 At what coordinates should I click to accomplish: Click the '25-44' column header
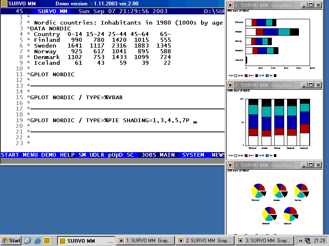click(x=117, y=34)
